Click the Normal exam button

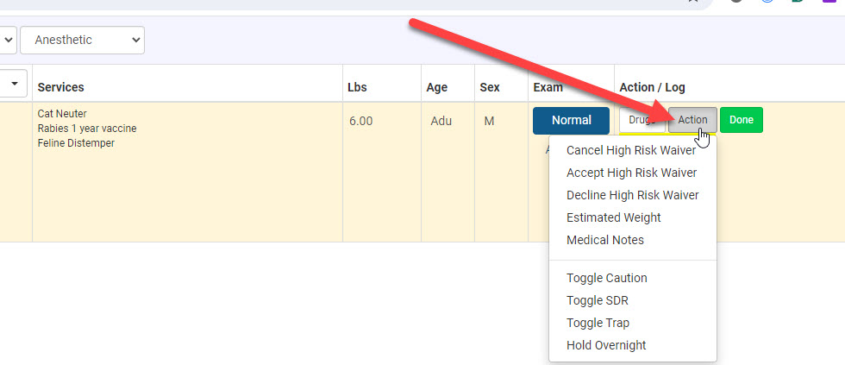571,120
